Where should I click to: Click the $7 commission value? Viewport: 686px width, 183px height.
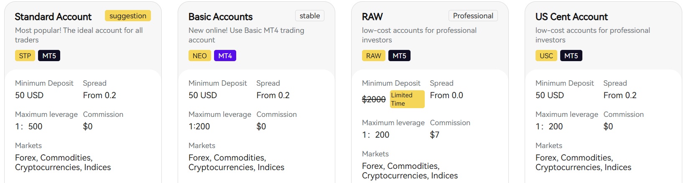click(x=434, y=135)
